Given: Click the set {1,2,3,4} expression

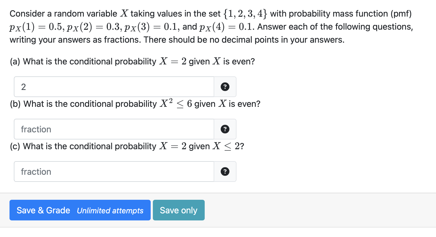Looking at the screenshot, I should [245, 14].
